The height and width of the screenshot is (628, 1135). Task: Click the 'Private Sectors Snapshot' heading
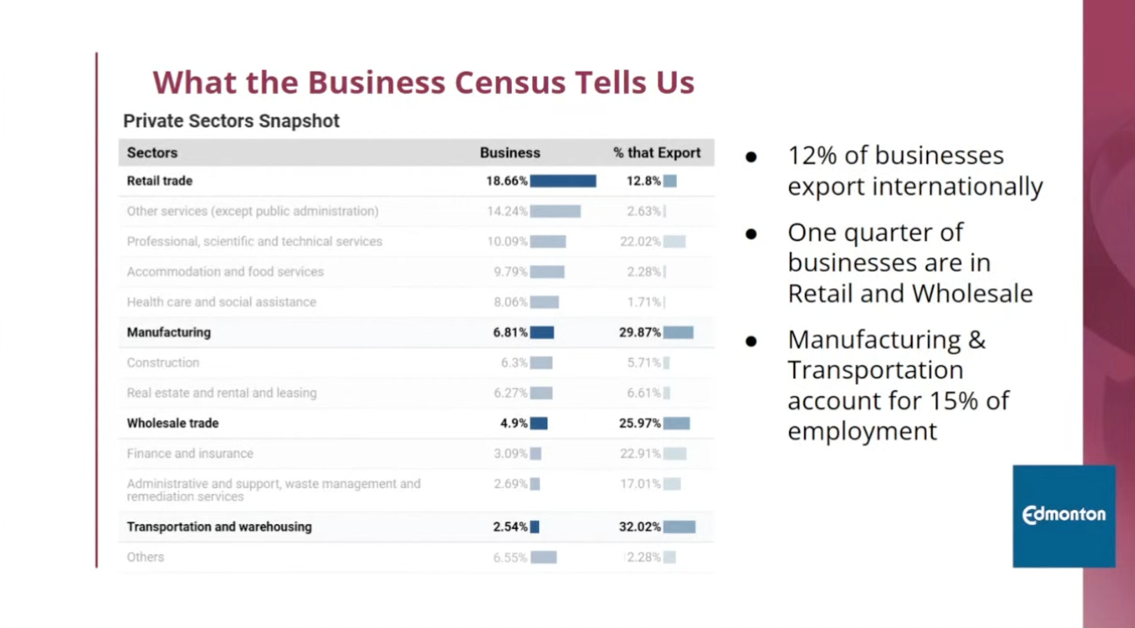[x=232, y=121]
